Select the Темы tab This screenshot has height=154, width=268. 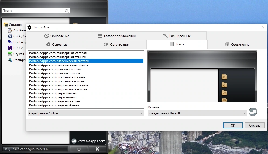coord(177,44)
